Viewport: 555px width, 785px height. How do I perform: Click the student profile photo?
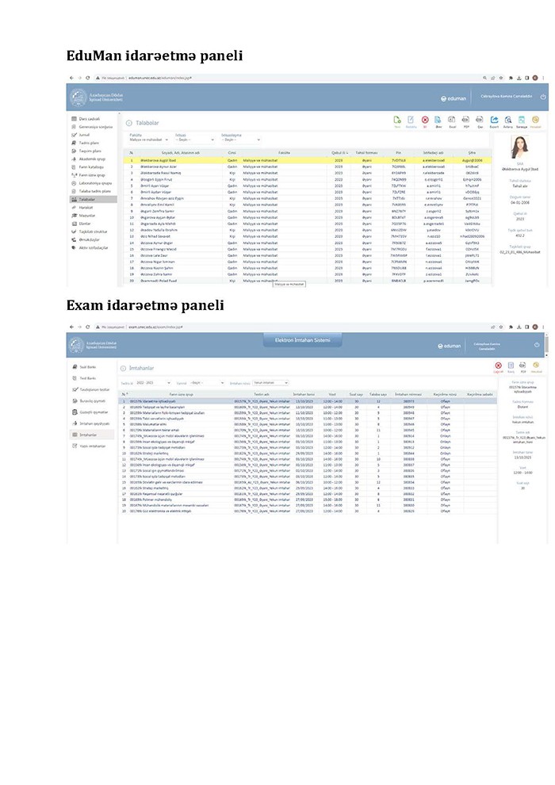[x=521, y=148]
